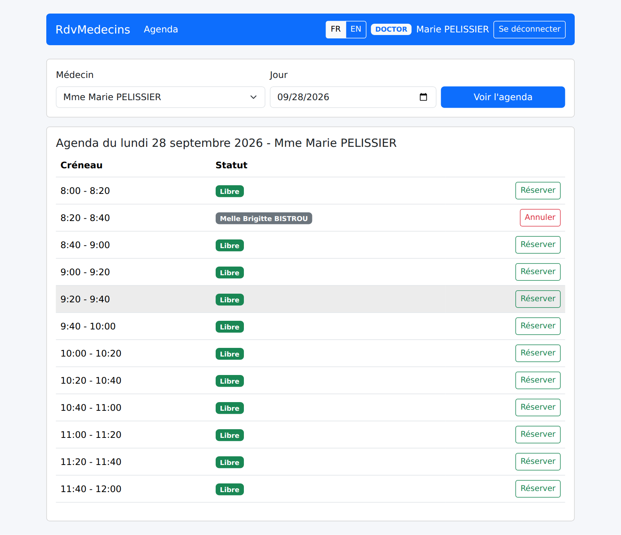Viewport: 621px width, 535px height.
Task: Open the Médecin dropdown
Action: click(x=160, y=97)
